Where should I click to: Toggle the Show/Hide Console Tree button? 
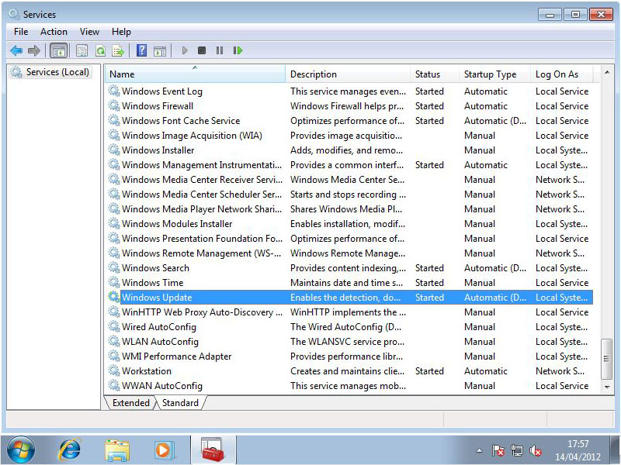point(59,50)
